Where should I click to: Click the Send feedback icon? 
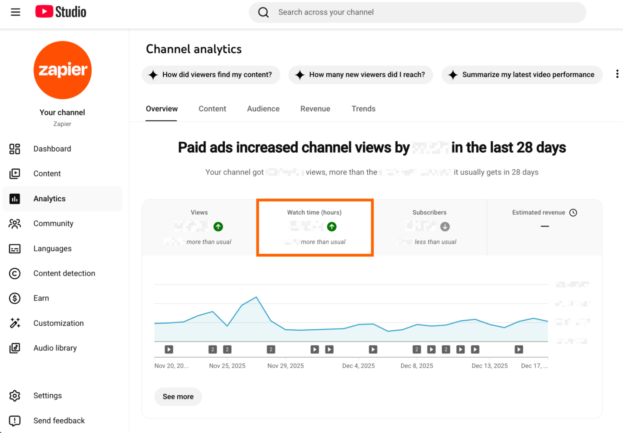coord(14,421)
